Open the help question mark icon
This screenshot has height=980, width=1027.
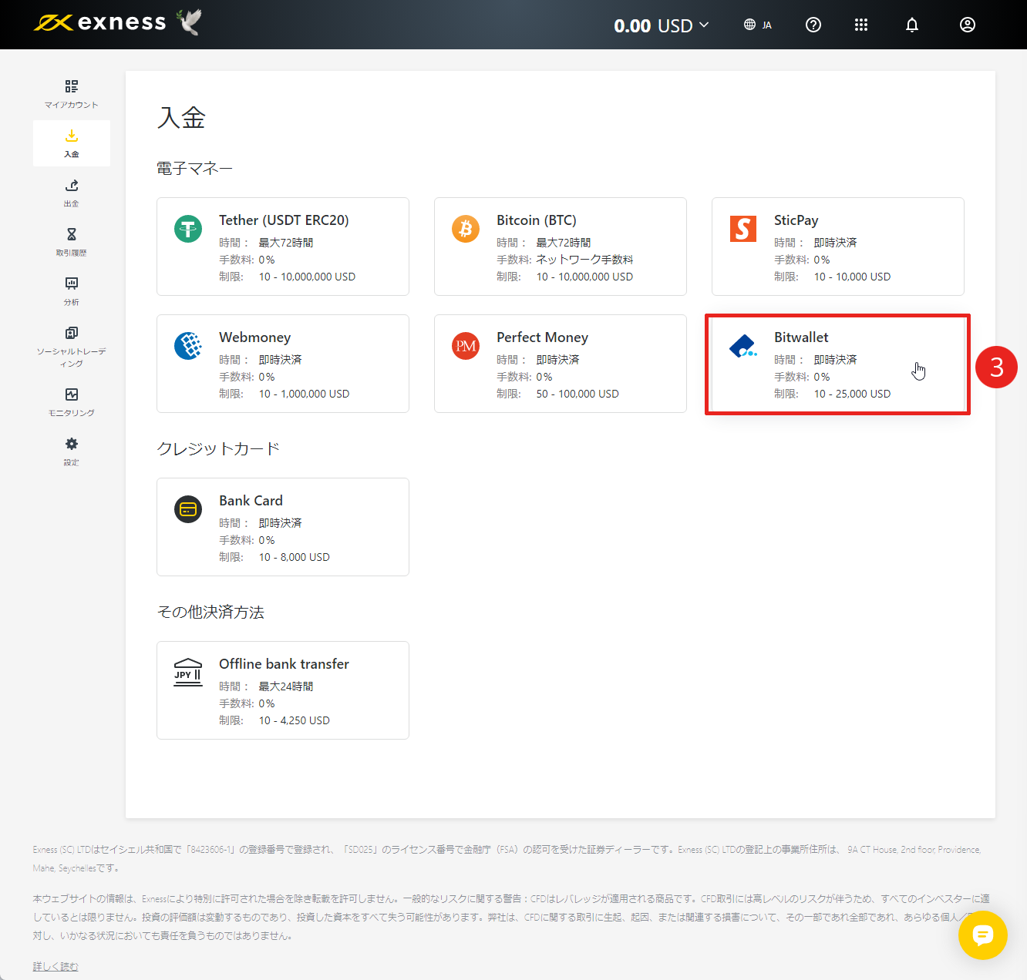[x=813, y=25]
